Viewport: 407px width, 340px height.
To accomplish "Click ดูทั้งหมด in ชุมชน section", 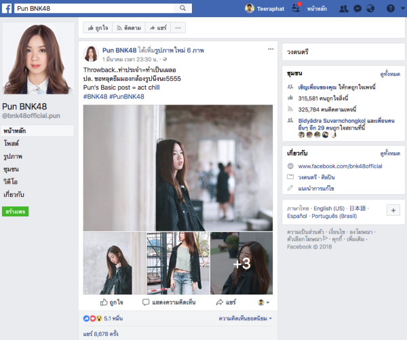I will (x=390, y=74).
